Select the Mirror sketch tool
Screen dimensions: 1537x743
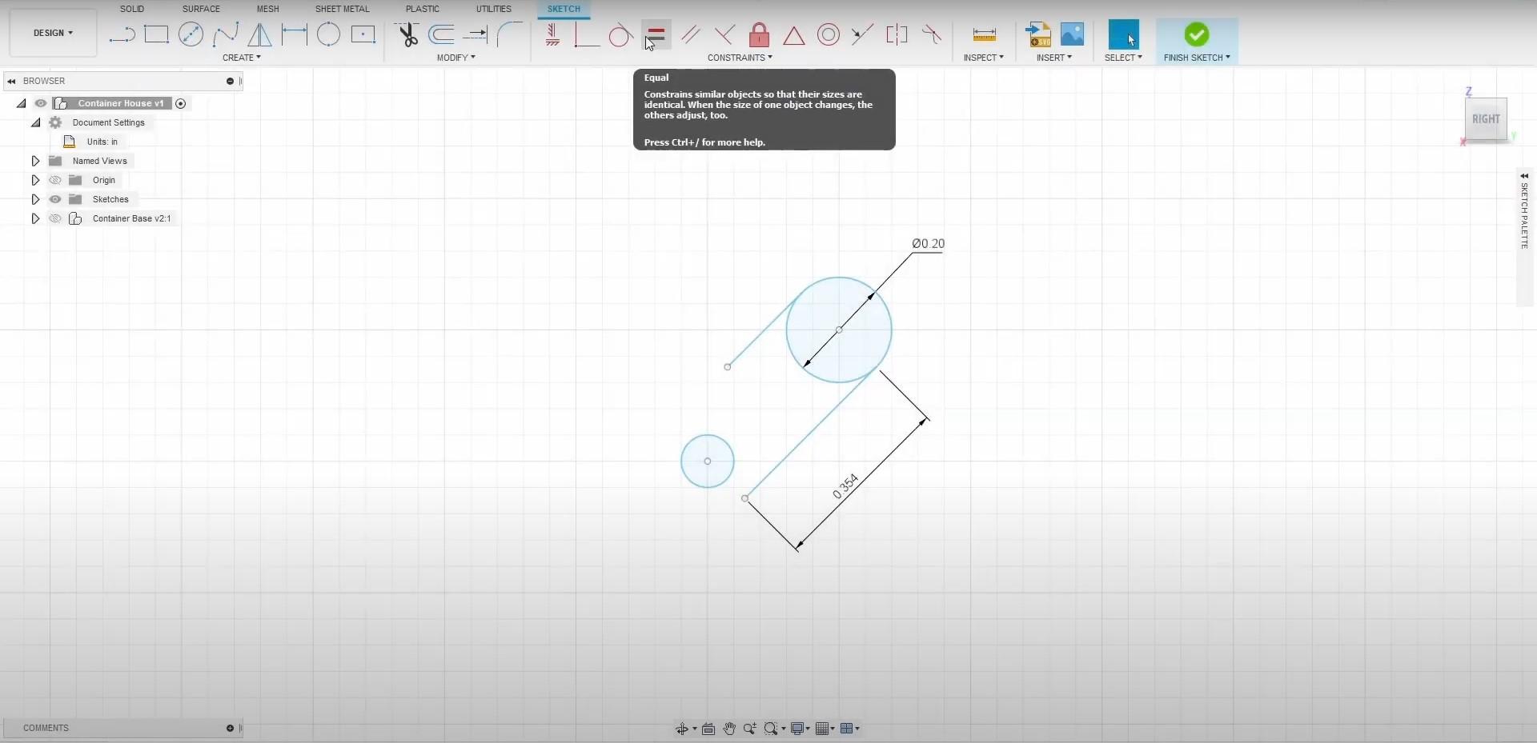259,34
